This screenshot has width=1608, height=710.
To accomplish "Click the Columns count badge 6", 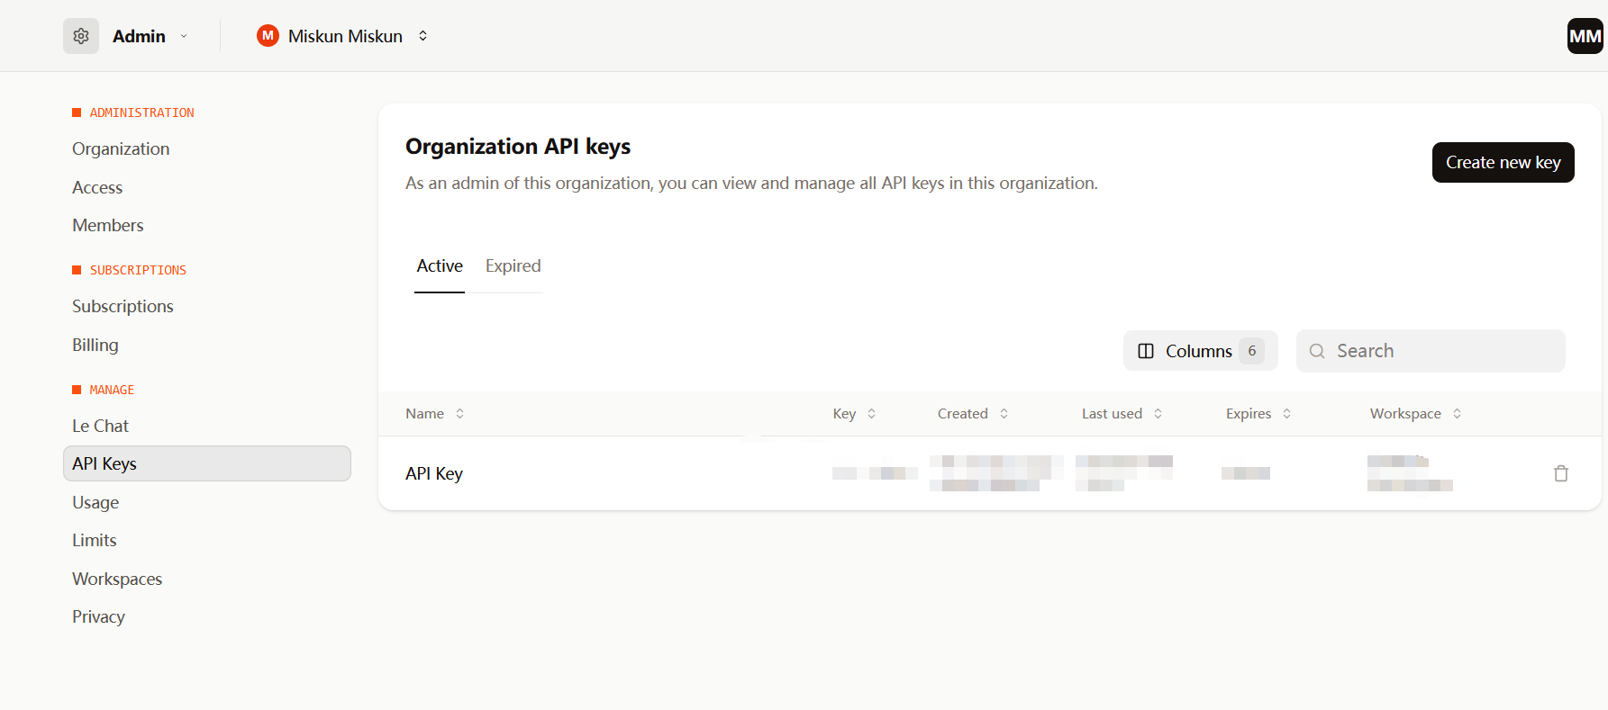I will coord(1251,351).
